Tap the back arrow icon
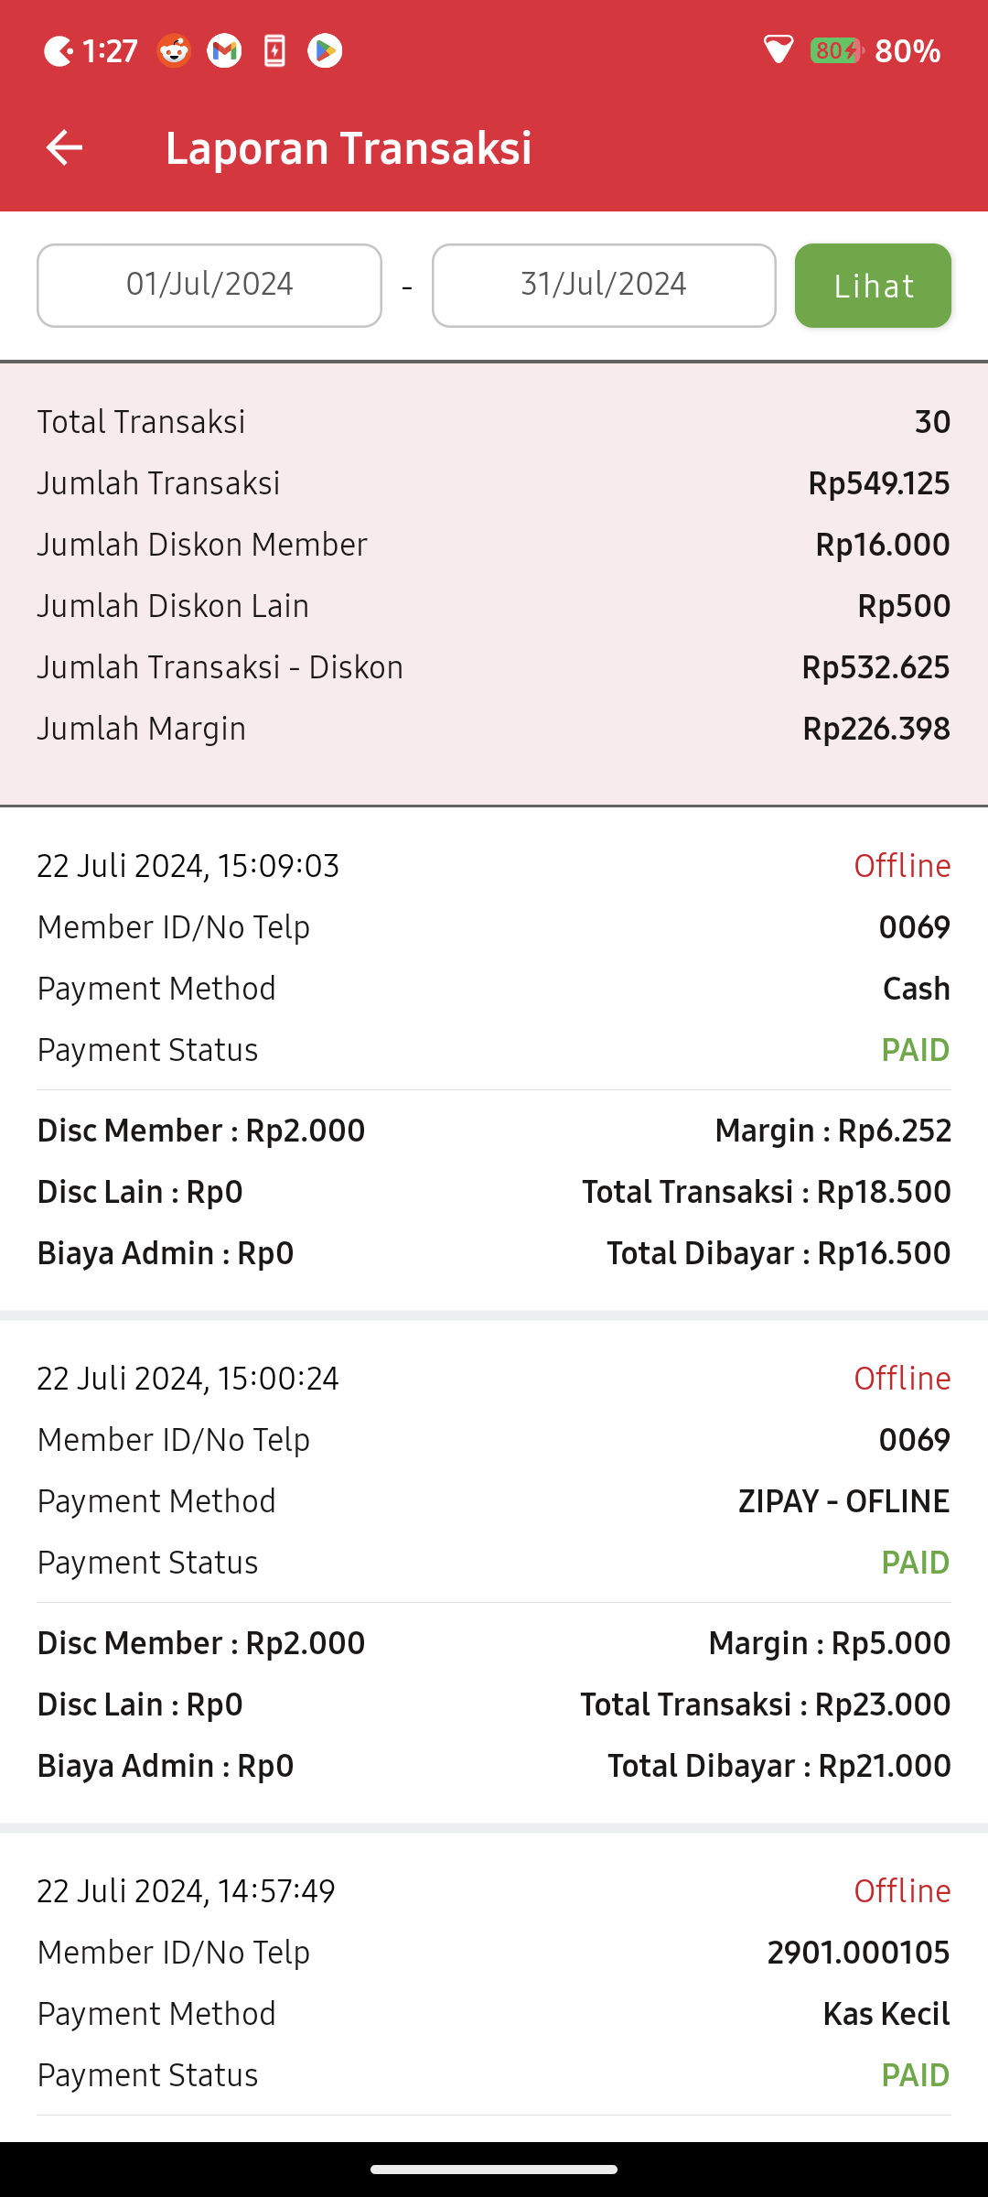The width and height of the screenshot is (988, 2197). click(x=64, y=147)
